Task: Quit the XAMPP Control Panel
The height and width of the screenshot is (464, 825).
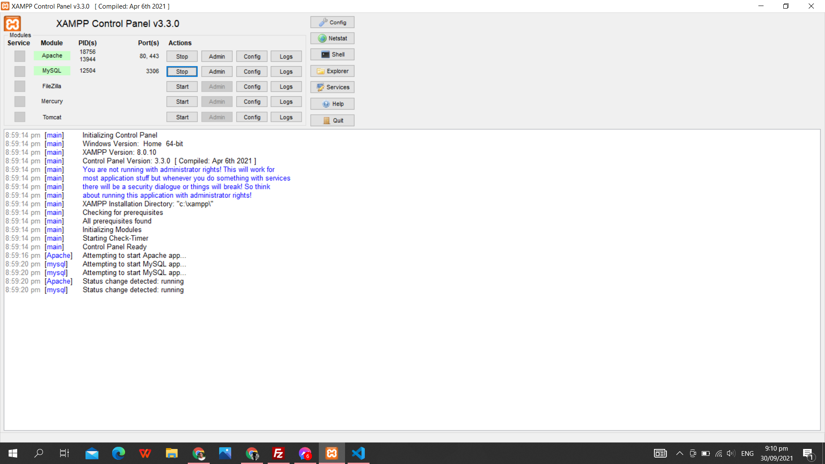Action: (332, 121)
